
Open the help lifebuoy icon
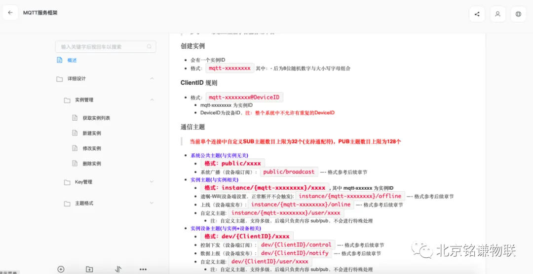pos(518,14)
